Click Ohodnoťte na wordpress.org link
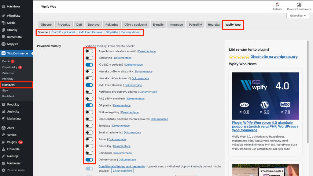This screenshot has height=176, width=313. (274, 57)
